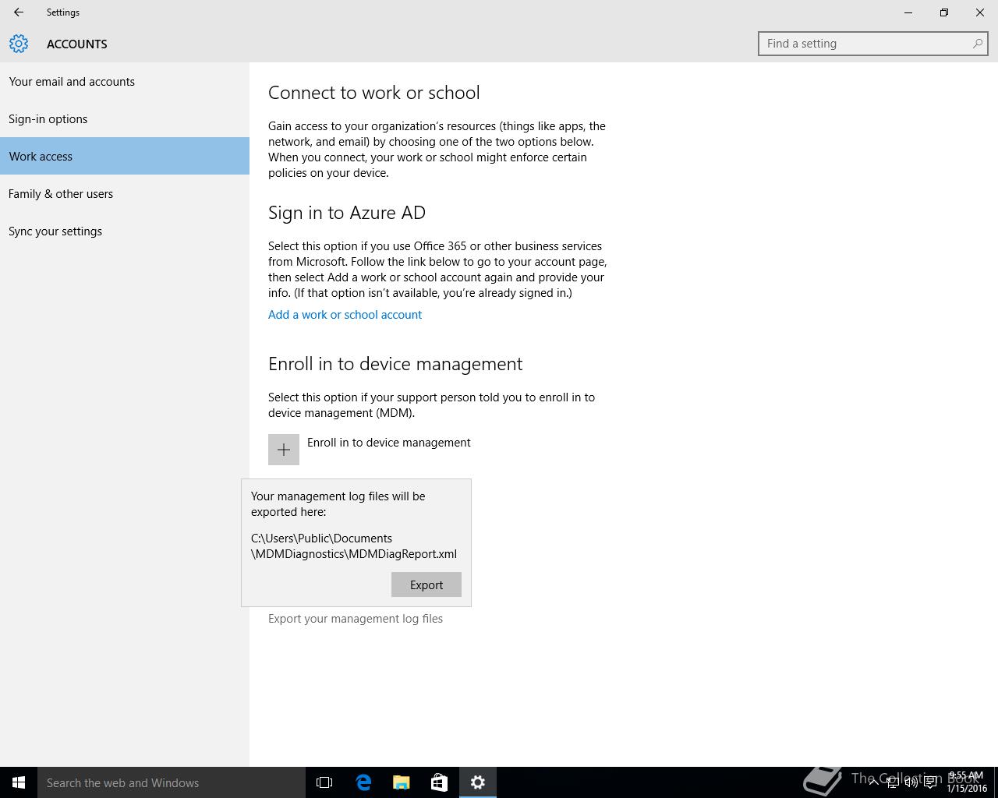Click the Sign in to Azure AD heading
The image size is (998, 798).
tap(347, 213)
